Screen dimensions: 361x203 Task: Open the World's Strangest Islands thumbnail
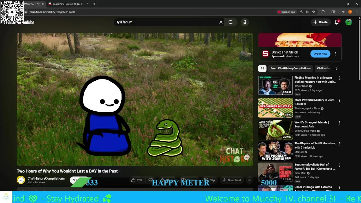click(x=275, y=130)
